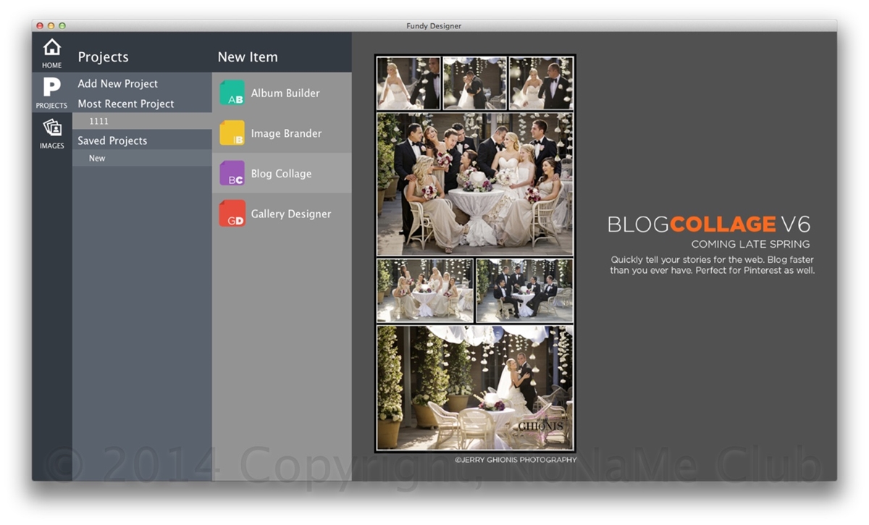Click Add New Project
Screen dimensions: 869x525
click(118, 84)
